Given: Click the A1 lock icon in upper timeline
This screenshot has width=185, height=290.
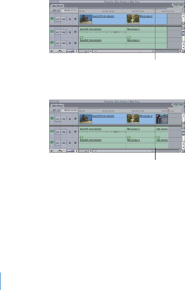Looking at the screenshot, I should pos(70,32).
